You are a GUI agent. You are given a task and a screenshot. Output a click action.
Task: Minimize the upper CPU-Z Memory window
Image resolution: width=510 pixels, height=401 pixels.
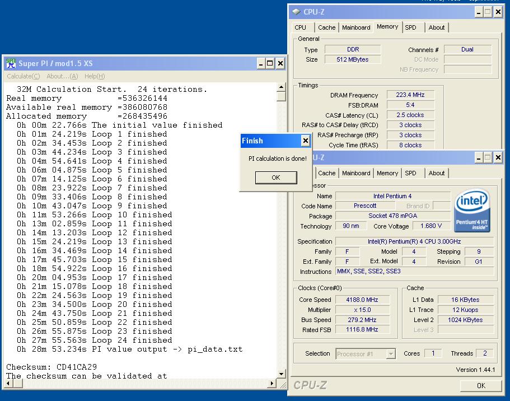click(x=479, y=12)
